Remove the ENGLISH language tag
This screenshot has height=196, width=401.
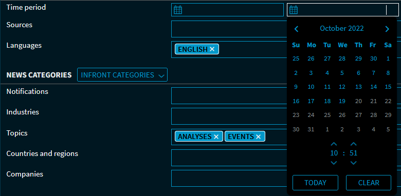(x=212, y=49)
